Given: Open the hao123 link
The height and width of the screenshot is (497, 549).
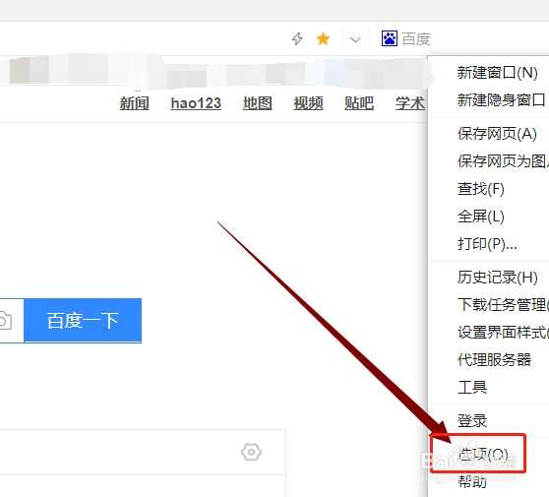Looking at the screenshot, I should click(196, 103).
